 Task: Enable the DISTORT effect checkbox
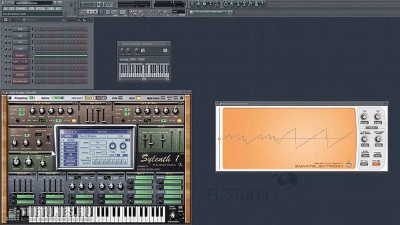coord(62,144)
